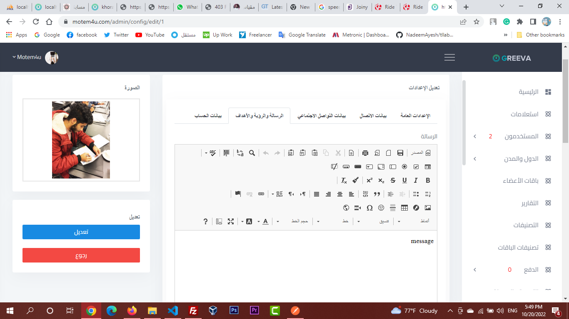Toggle the hamburger sidebar menu
This screenshot has height=319, width=569.
449,58
